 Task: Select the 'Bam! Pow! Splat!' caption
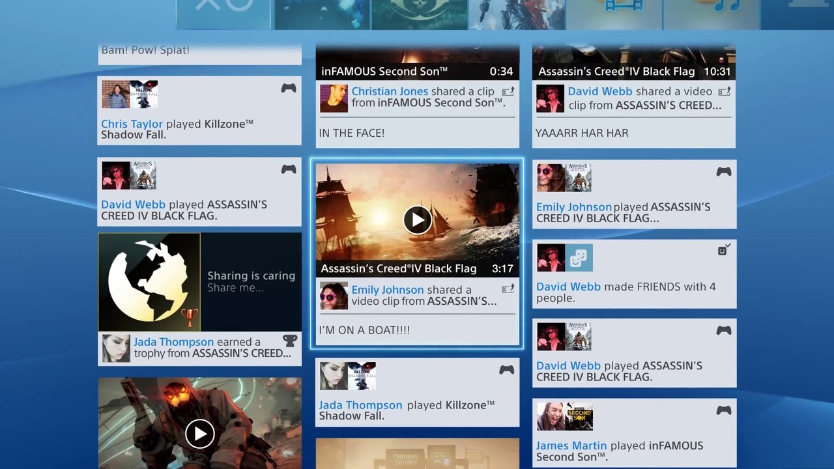tap(145, 50)
